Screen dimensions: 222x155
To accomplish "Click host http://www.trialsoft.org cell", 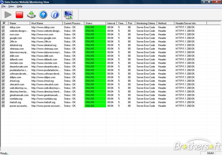I will [x=43, y=102].
